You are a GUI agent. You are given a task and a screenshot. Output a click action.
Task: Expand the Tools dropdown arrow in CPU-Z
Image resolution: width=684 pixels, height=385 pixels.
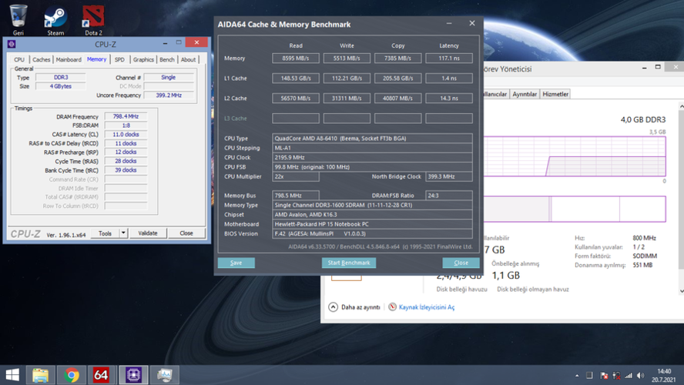click(x=123, y=233)
